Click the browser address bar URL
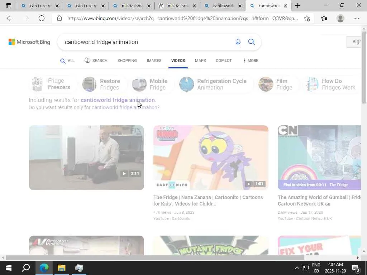The height and width of the screenshot is (275, 367). (182, 18)
